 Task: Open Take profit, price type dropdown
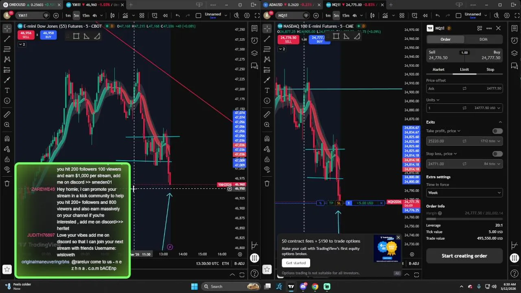pyautogui.click(x=443, y=131)
